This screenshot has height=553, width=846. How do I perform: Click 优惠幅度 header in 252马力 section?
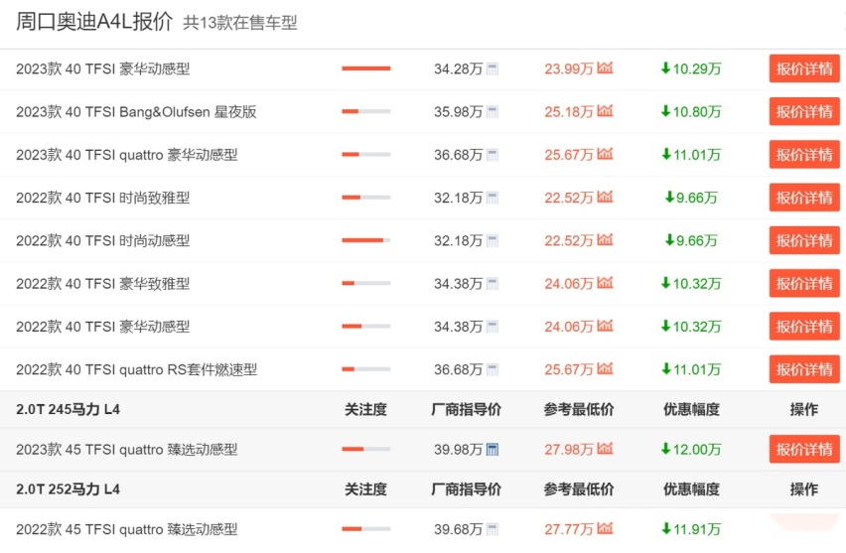(691, 489)
